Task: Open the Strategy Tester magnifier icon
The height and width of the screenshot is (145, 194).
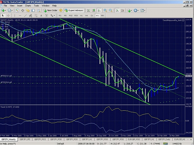Action: 38,11
